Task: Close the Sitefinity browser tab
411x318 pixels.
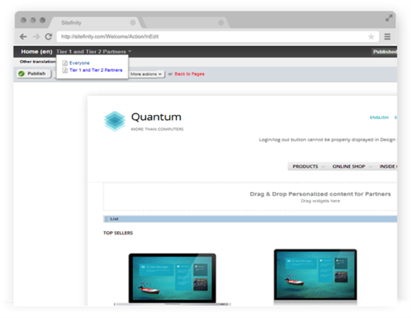Action: coord(132,22)
